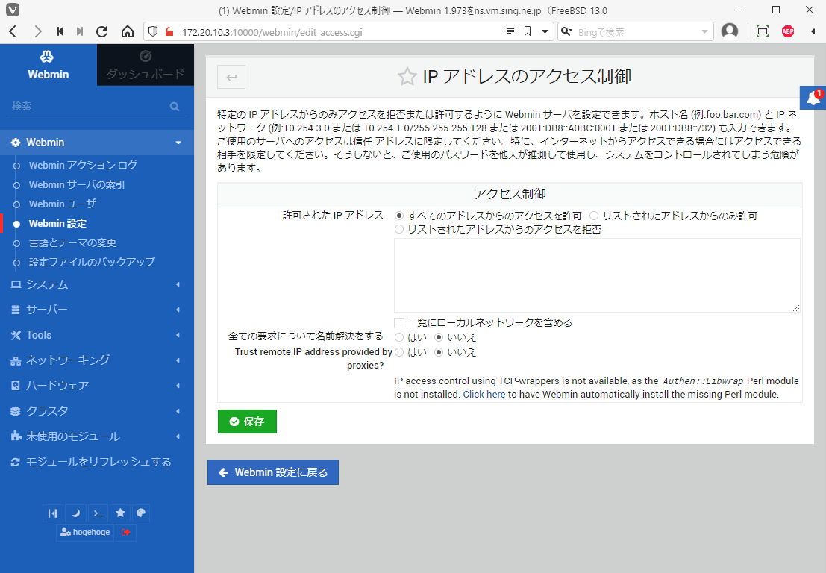
Task: Click the red insecure site padlock icon
Action: tap(169, 31)
